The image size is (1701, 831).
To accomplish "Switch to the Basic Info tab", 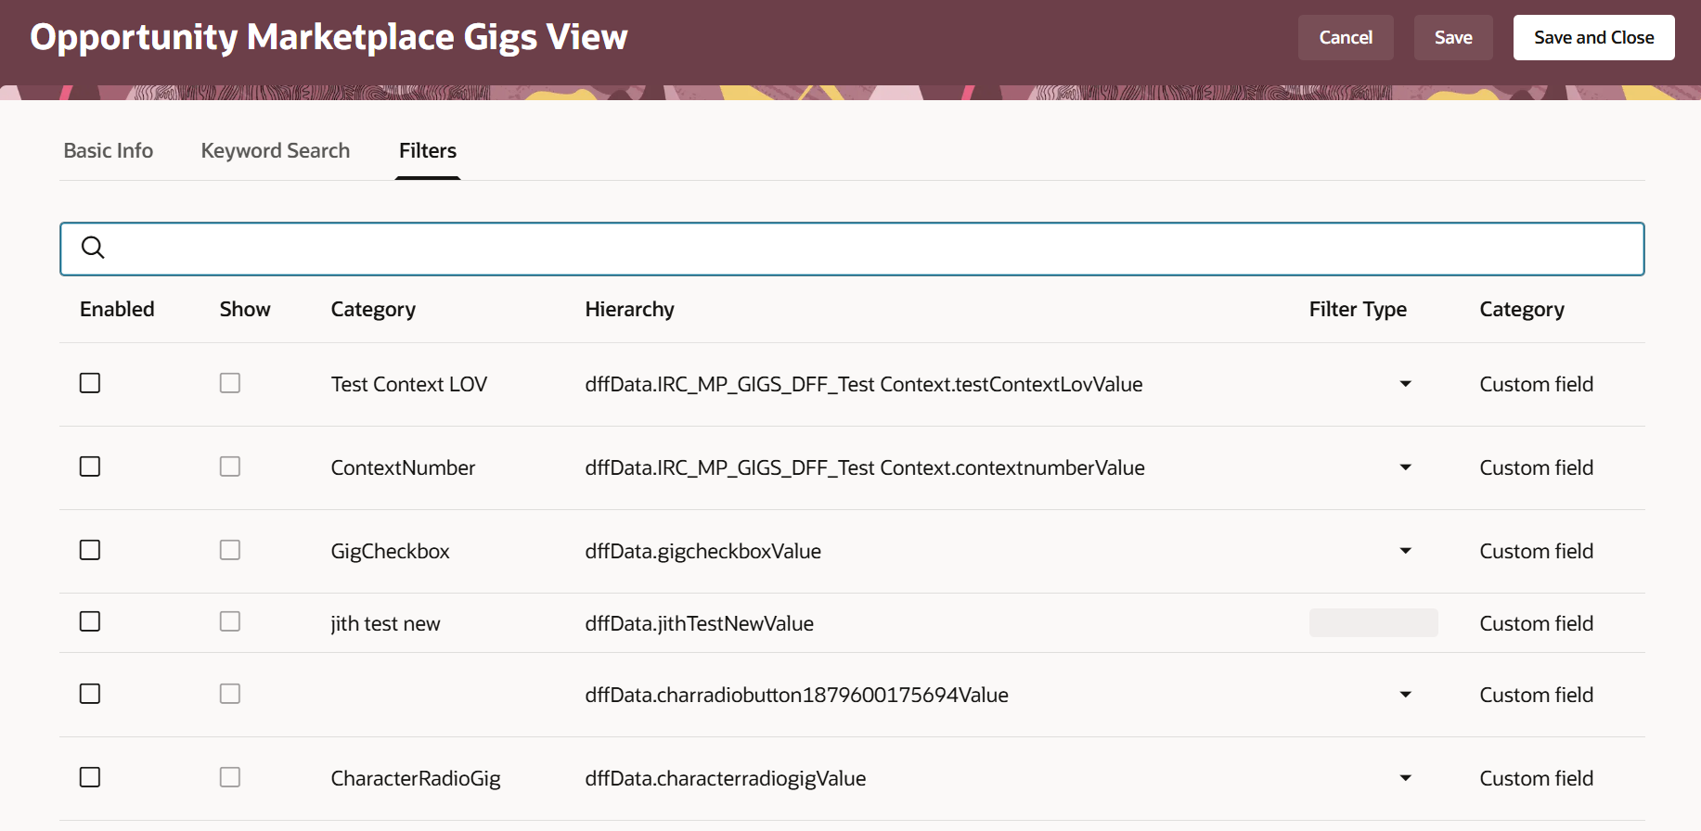I will point(109,150).
